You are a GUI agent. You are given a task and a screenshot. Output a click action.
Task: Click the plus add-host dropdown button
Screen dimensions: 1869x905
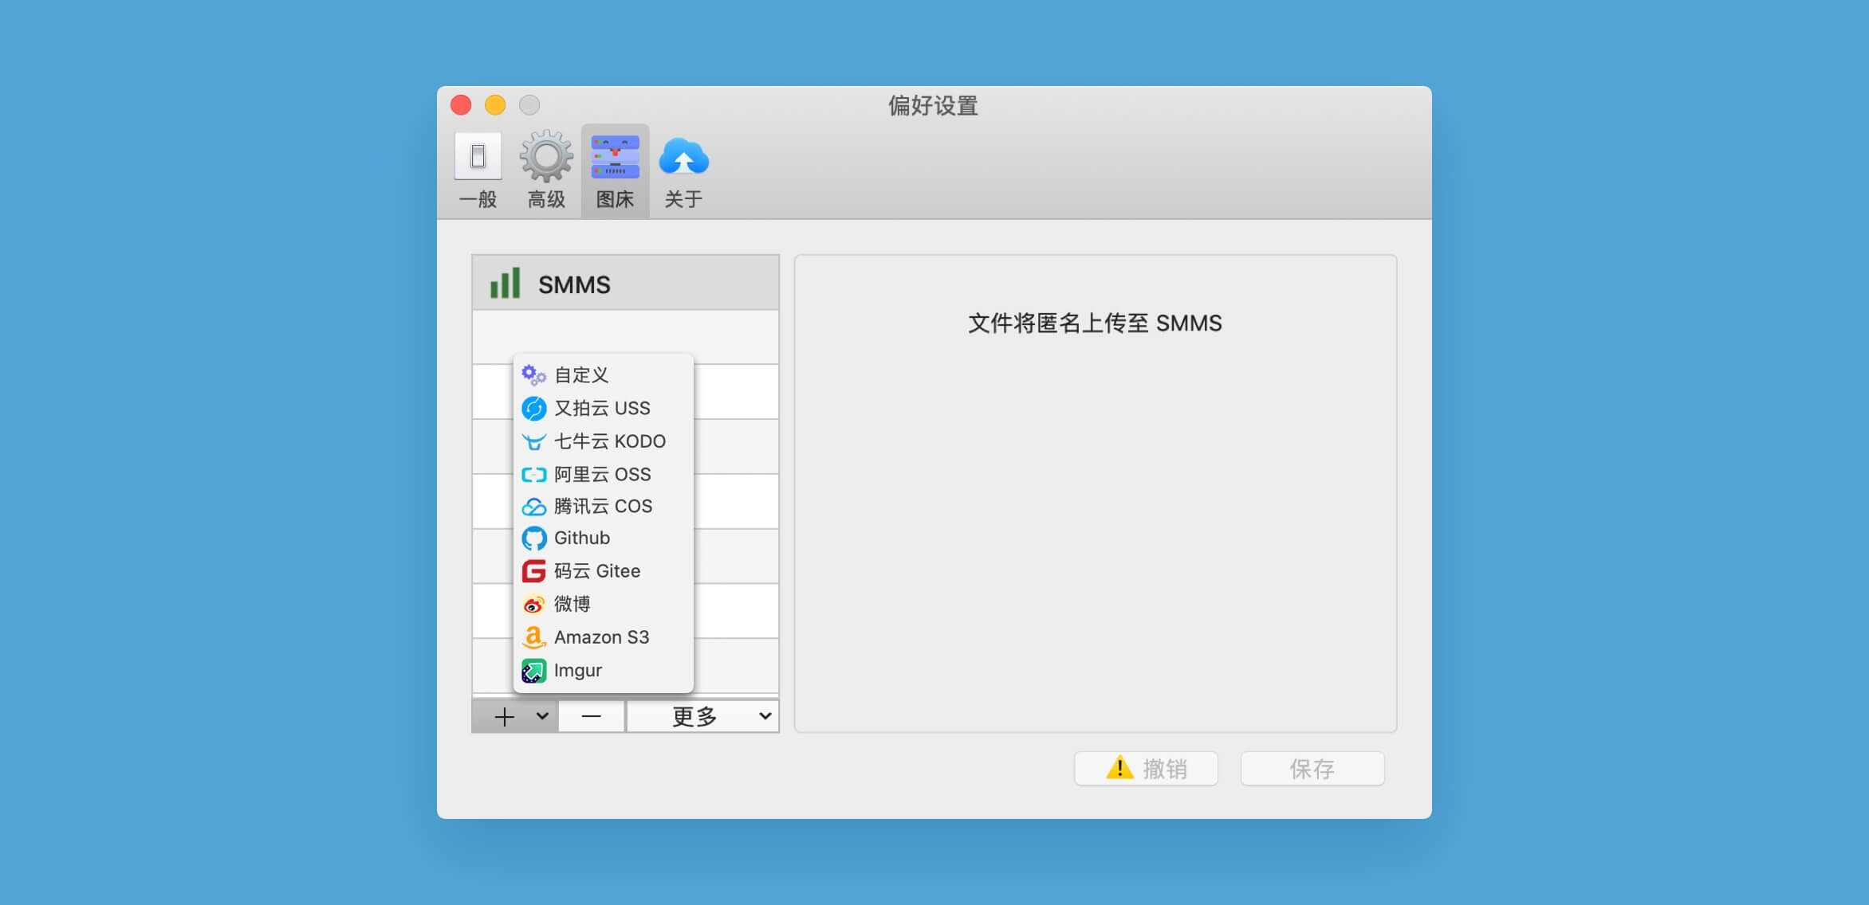coord(515,716)
